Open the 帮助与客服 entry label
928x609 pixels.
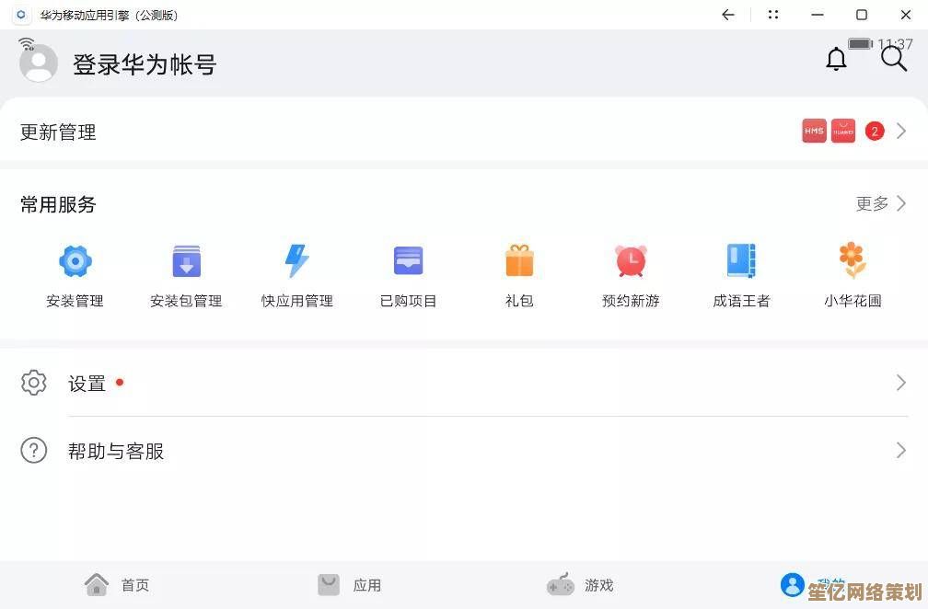[116, 451]
